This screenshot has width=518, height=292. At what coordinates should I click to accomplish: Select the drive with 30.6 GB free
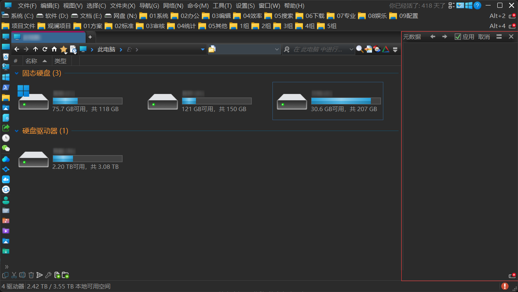coord(328,101)
